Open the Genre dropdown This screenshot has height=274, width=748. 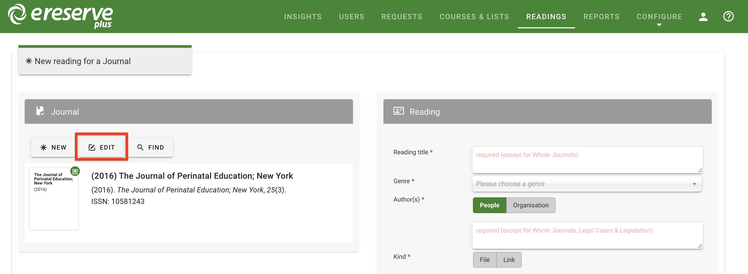[x=587, y=184]
